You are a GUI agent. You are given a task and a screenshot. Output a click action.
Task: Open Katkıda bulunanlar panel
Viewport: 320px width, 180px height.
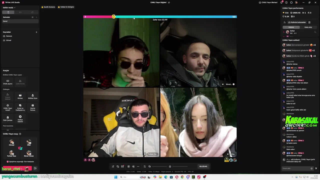tap(297, 22)
